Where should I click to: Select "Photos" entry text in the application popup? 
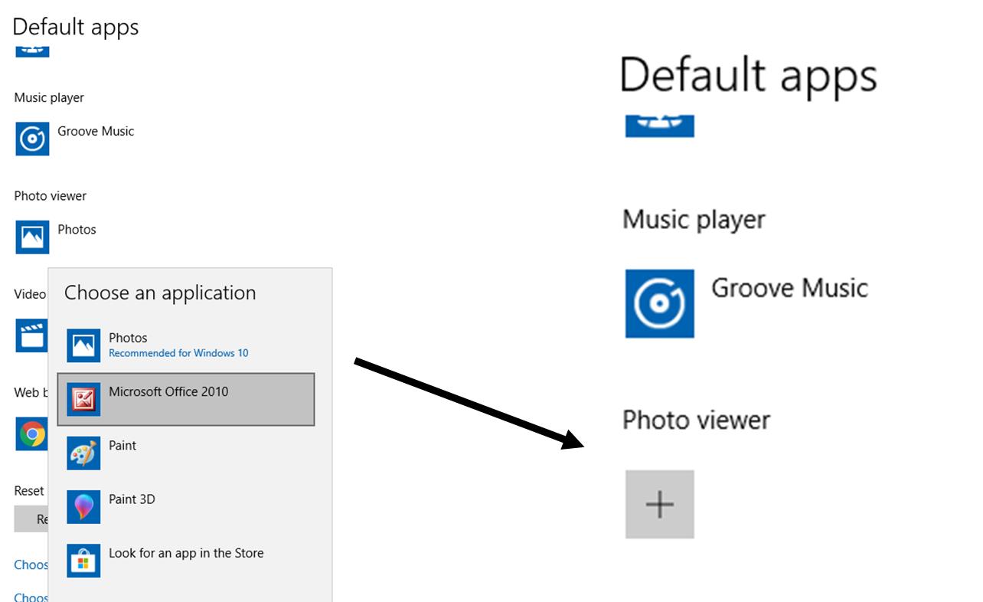pos(128,338)
